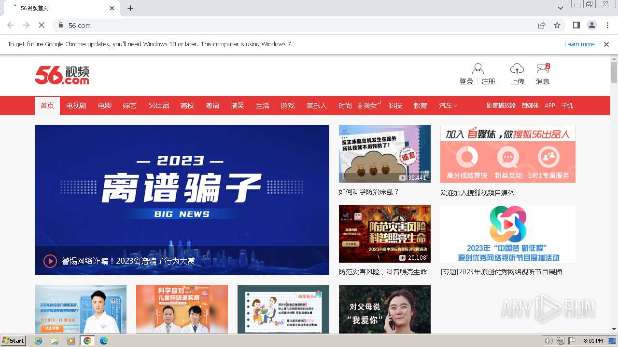Click the taskbar clock showing 8:01 PM
The width and height of the screenshot is (618, 347).
[593, 341]
